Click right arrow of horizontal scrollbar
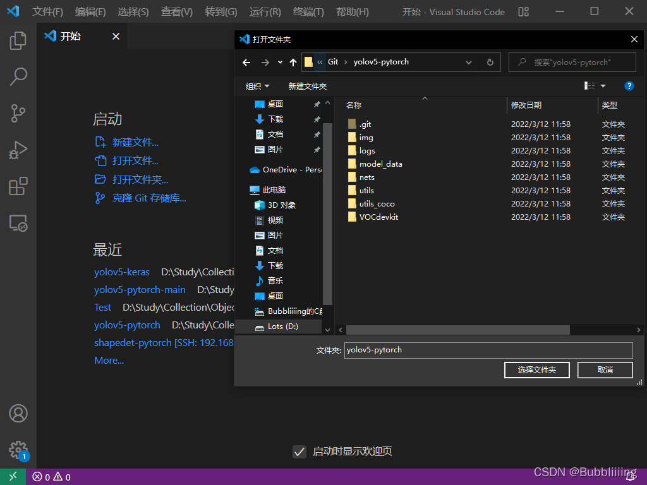Image resolution: width=647 pixels, height=485 pixels. click(638, 330)
